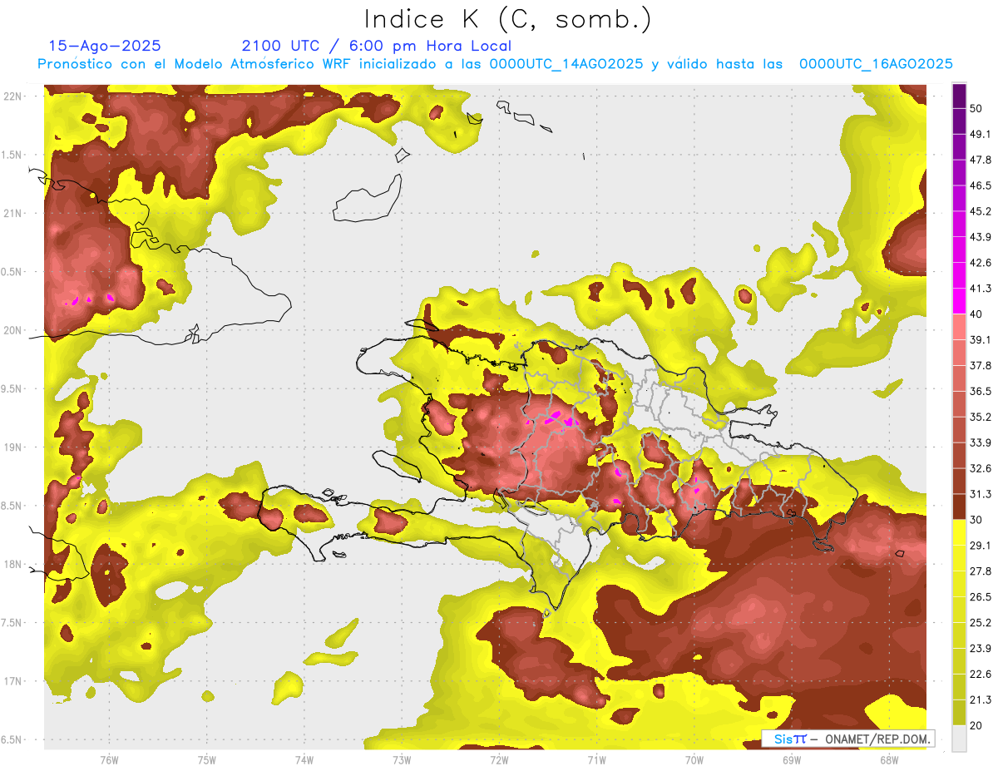
Task: Click the dark purple colorbar segment above 50
Action: pos(959,96)
